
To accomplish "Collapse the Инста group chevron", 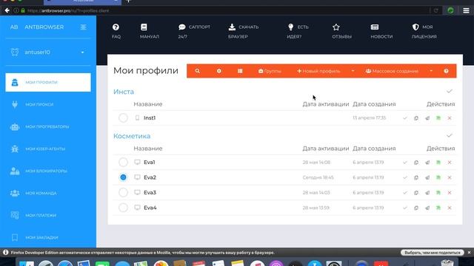I will [450, 91].
